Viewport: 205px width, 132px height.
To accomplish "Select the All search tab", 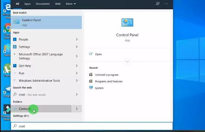I will point(17,4).
